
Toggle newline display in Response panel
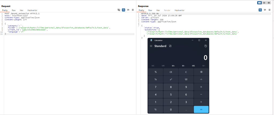click(265, 10)
